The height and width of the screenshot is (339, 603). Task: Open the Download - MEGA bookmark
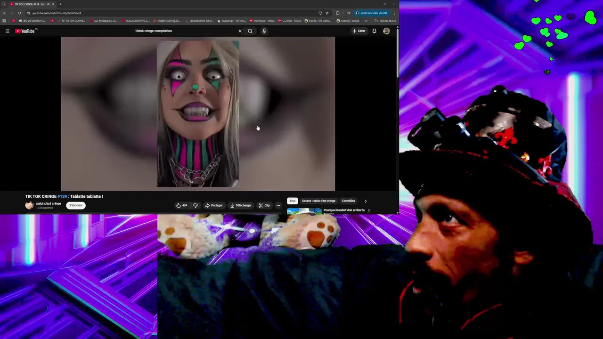[262, 21]
